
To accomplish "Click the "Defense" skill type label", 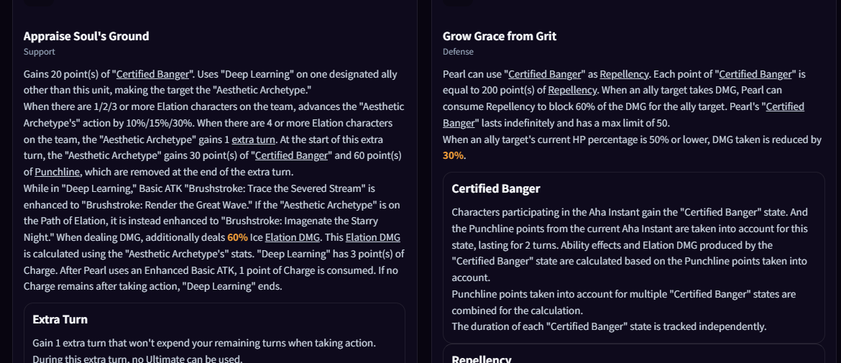I will tap(458, 52).
